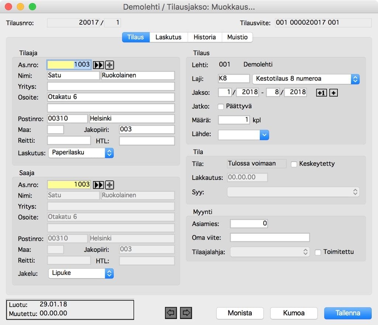Click the Jakso end issue field 8
The height and width of the screenshot is (325, 378).
(x=273, y=92)
